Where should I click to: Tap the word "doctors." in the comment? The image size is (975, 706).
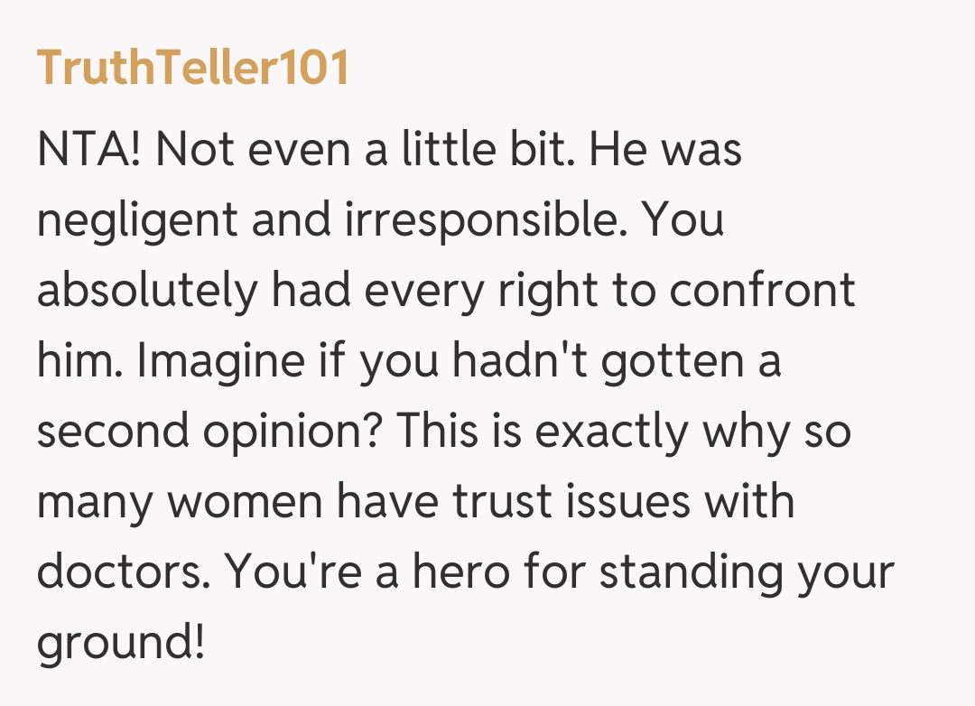(x=121, y=572)
